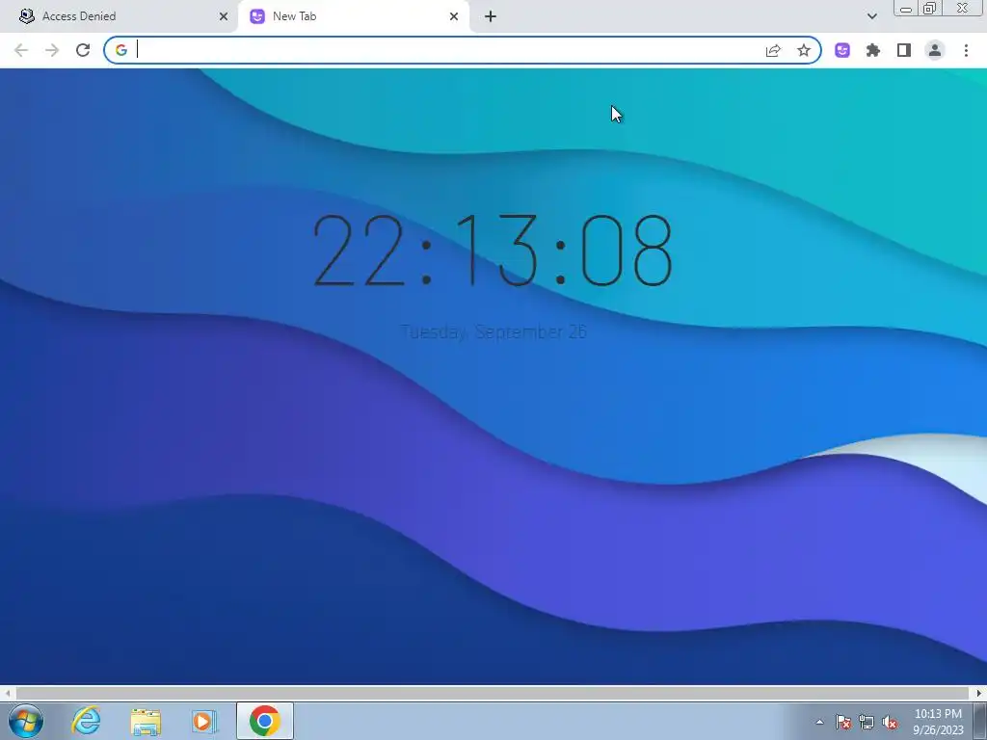Open the taskbar clock showing 10:13 PM

coord(938,722)
